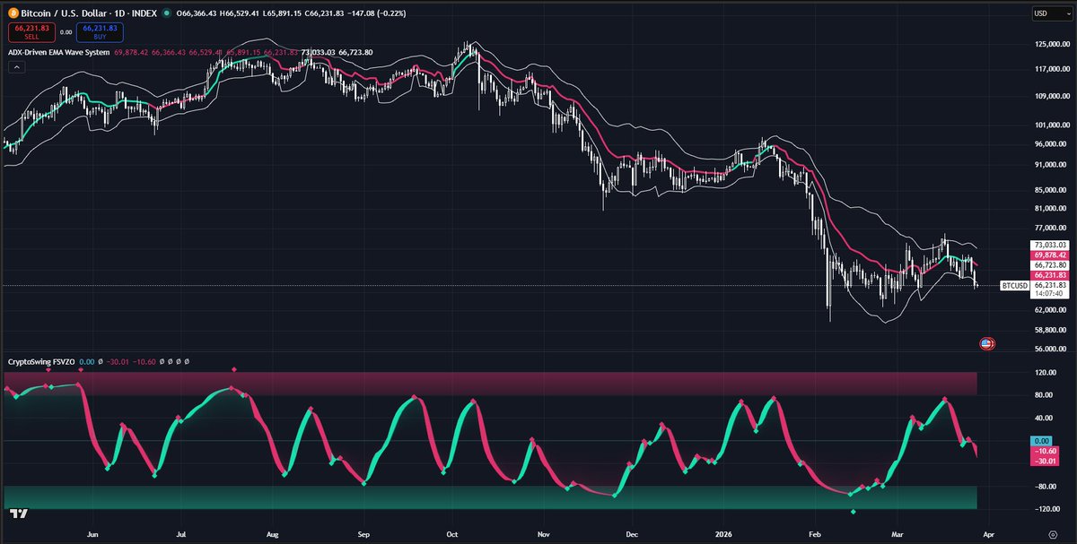Click the blue 0.00 label on the oscillator scale
The width and height of the screenshot is (1077, 544).
click(x=1042, y=441)
